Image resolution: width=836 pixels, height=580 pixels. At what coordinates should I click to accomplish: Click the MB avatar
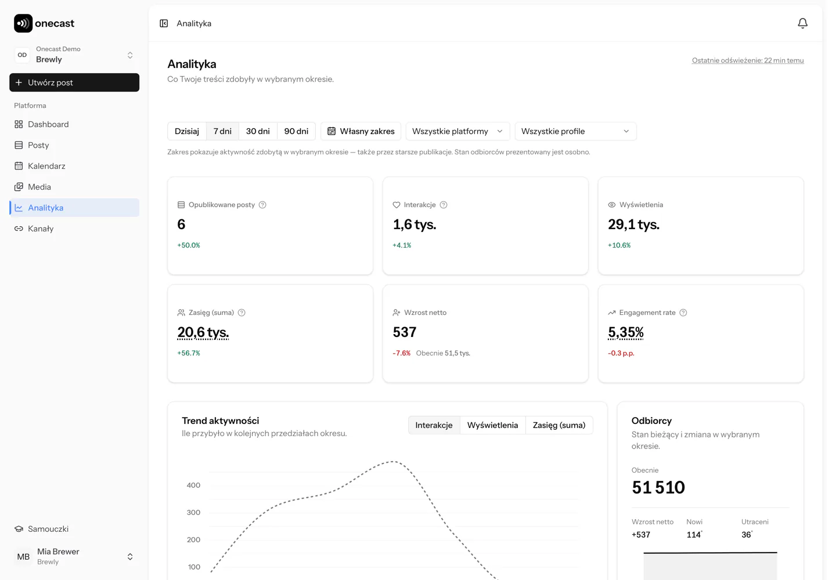click(x=23, y=557)
